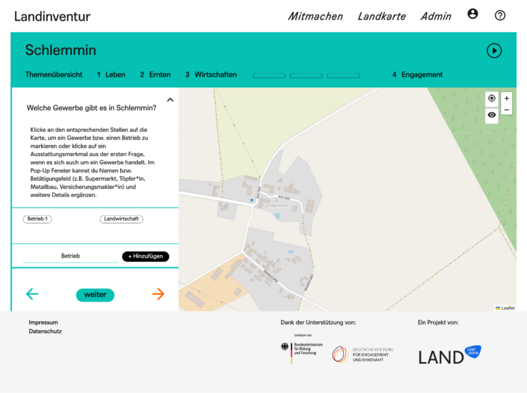The height and width of the screenshot is (393, 527).
Task: Select the Landwirtschaft tag
Action: point(121,219)
